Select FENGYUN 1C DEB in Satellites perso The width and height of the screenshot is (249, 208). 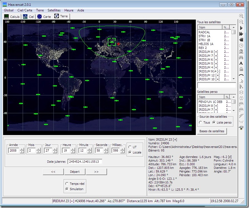pos(214,102)
